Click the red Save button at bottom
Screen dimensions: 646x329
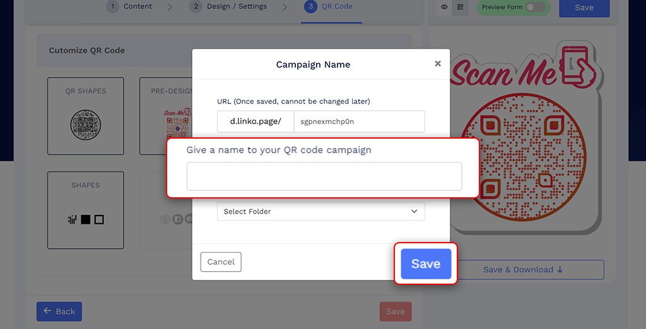click(x=396, y=311)
